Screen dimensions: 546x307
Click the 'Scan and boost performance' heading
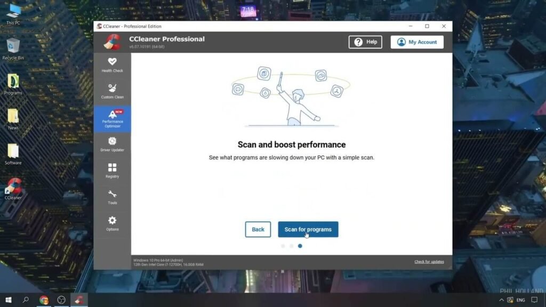(x=292, y=144)
